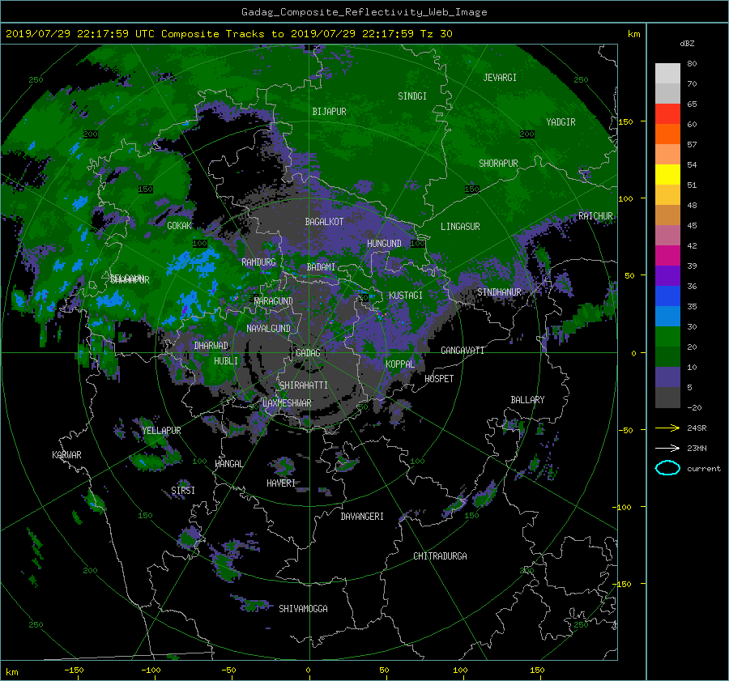This screenshot has width=729, height=681.
Task: Click the 'LAXMESHWAR' city label
Action: (x=287, y=403)
